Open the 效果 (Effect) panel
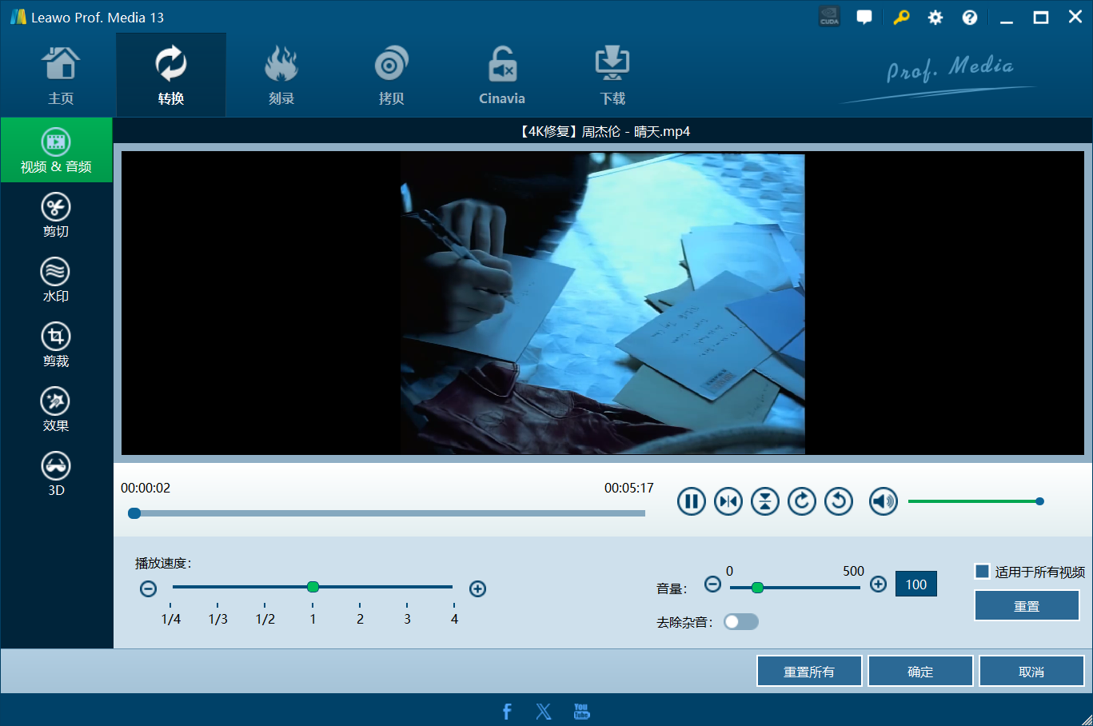Viewport: 1093px width, 726px height. tap(56, 410)
